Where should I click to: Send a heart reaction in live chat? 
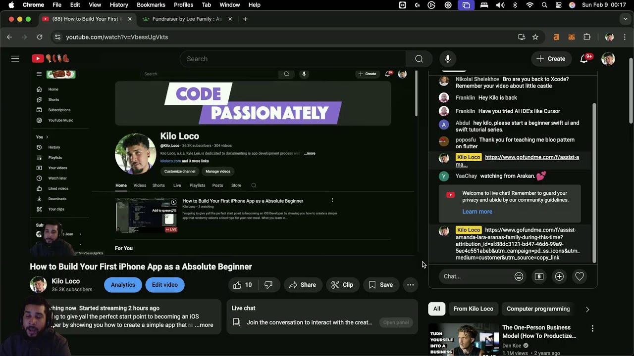coord(580,276)
